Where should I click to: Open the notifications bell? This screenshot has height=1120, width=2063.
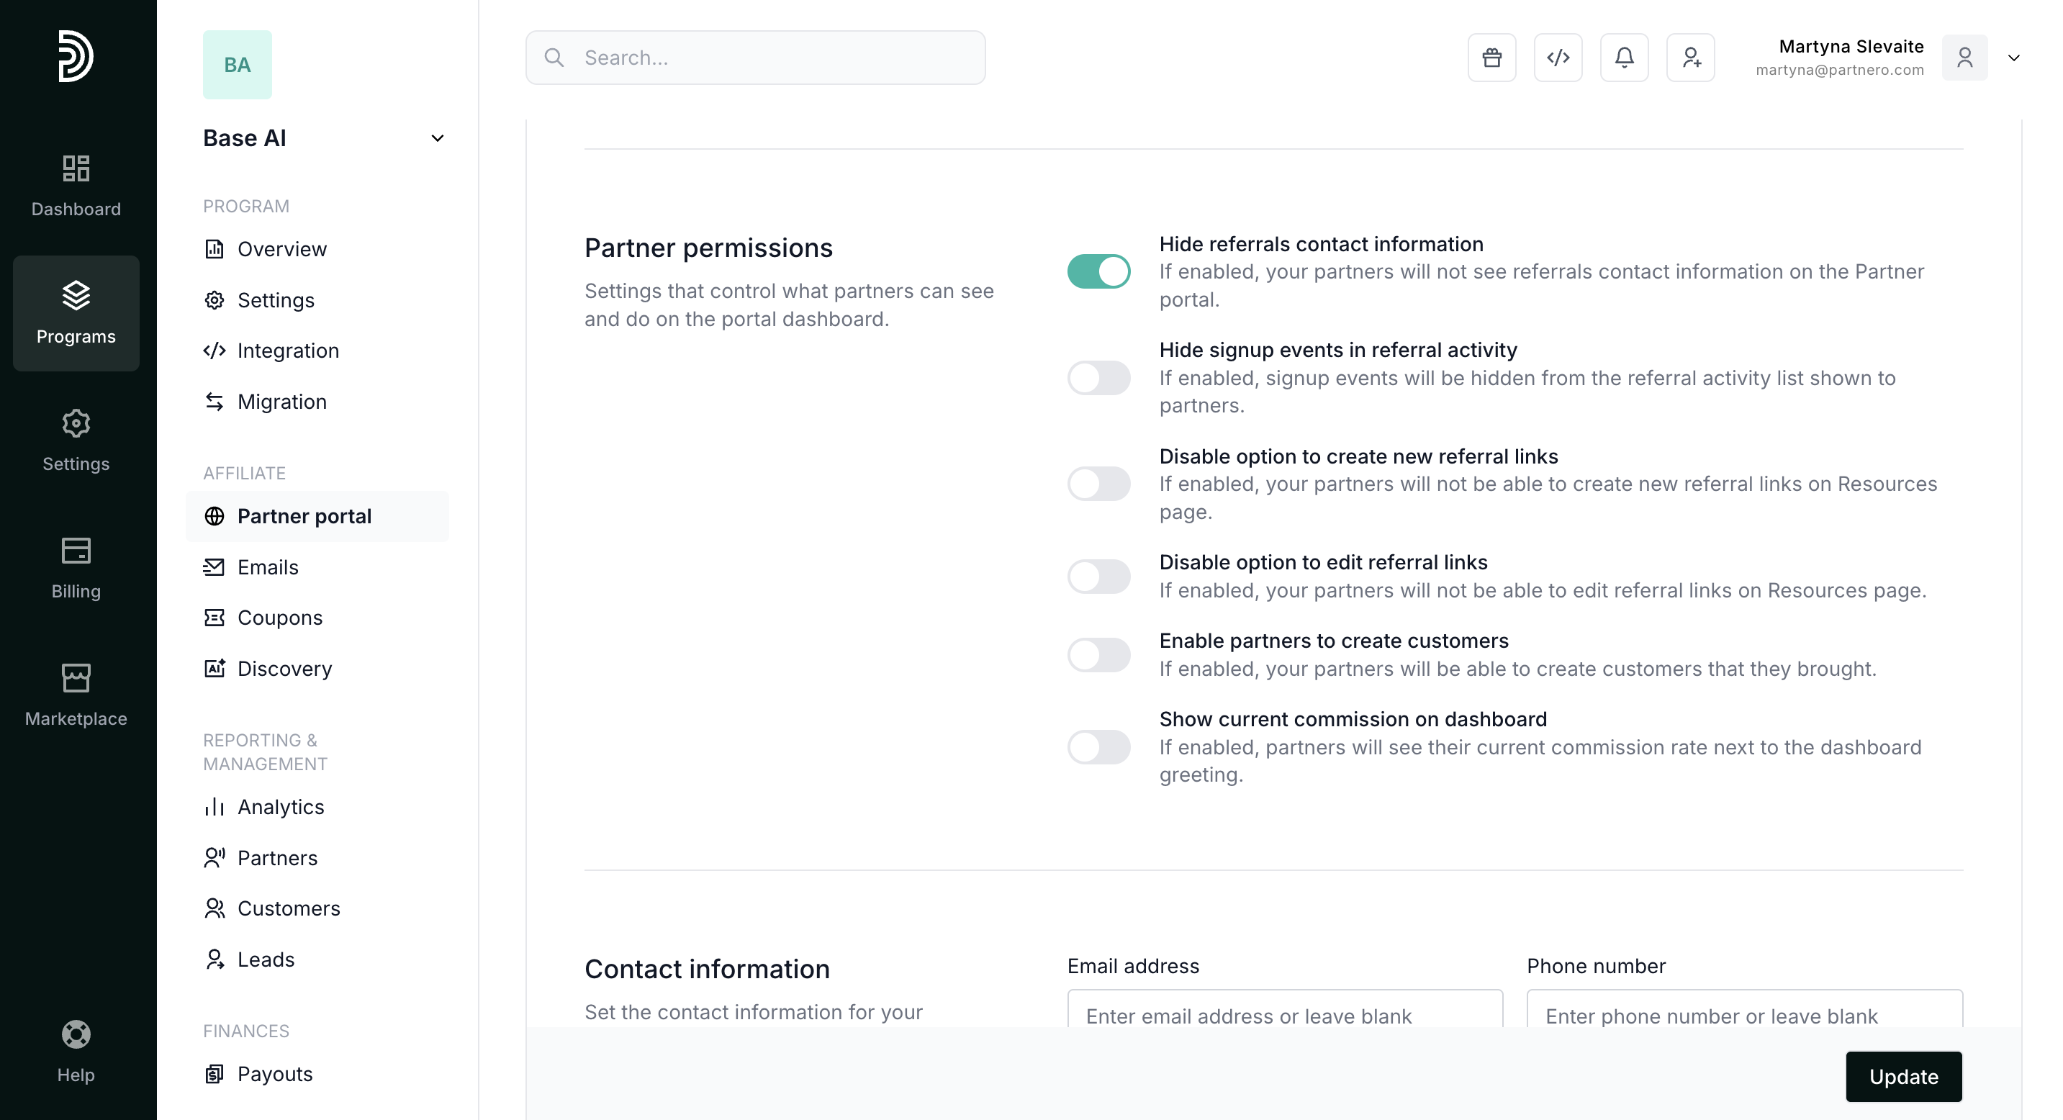1624,58
